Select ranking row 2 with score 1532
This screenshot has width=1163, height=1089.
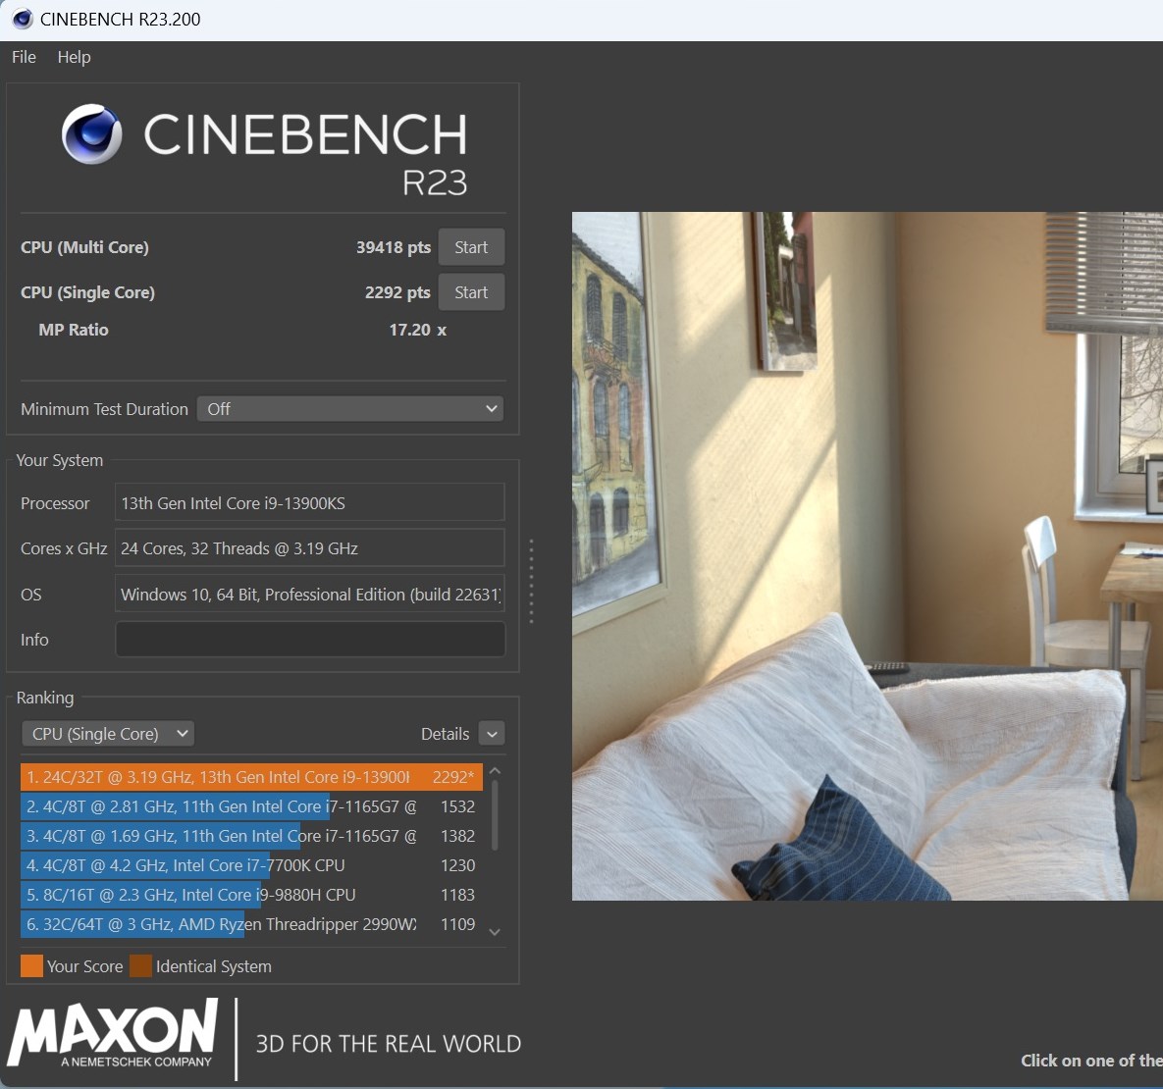(x=251, y=806)
